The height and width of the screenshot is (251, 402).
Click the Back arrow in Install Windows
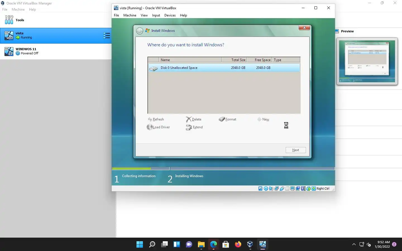(x=140, y=31)
